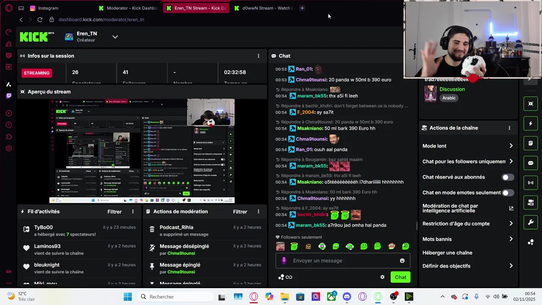Open Fil d'activités three-dot menu

click(x=133, y=211)
